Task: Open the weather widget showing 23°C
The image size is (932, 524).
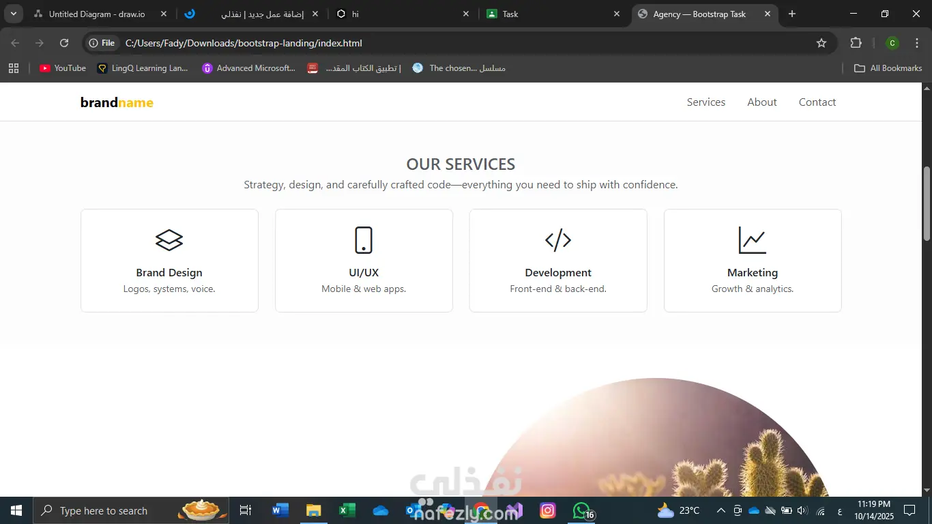Action: pyautogui.click(x=678, y=510)
